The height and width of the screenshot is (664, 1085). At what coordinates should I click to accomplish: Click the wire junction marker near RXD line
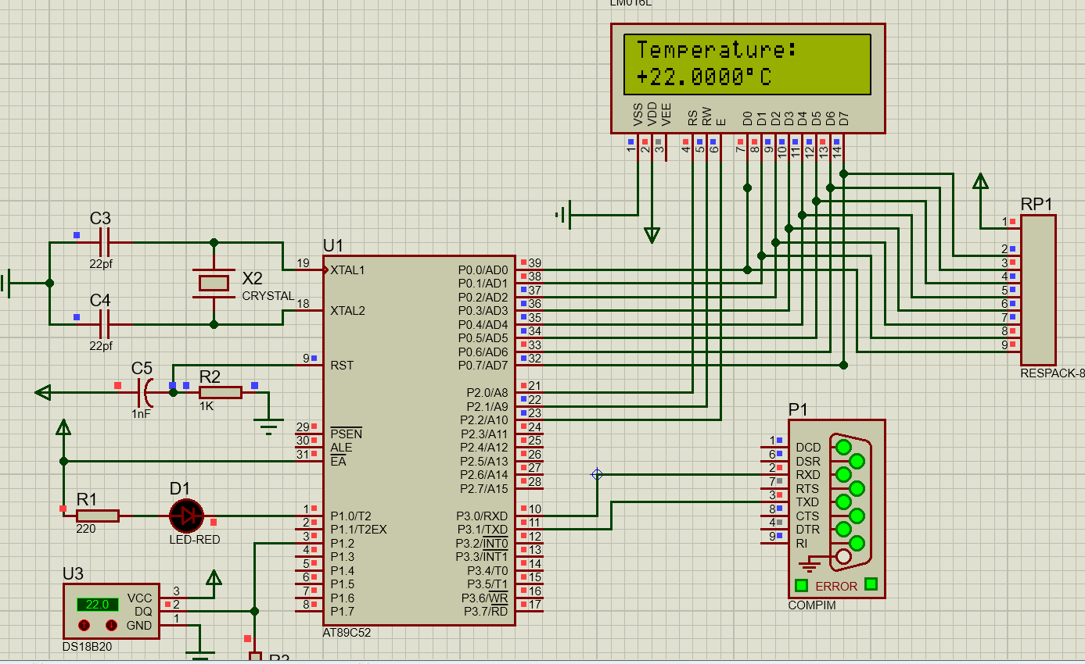(x=597, y=474)
